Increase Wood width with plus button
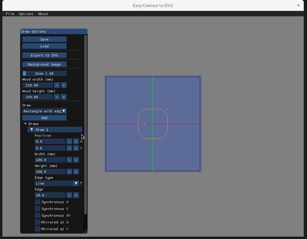307x239 pixels. [64, 85]
